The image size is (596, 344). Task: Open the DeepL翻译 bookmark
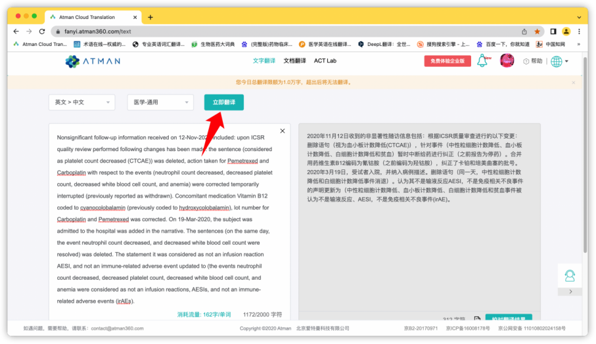click(384, 44)
